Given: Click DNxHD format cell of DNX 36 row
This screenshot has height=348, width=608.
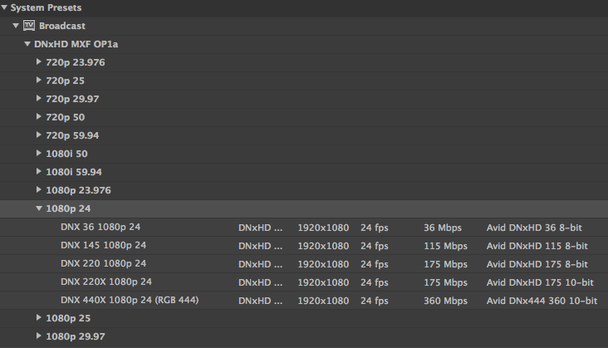Looking at the screenshot, I should pos(260,228).
